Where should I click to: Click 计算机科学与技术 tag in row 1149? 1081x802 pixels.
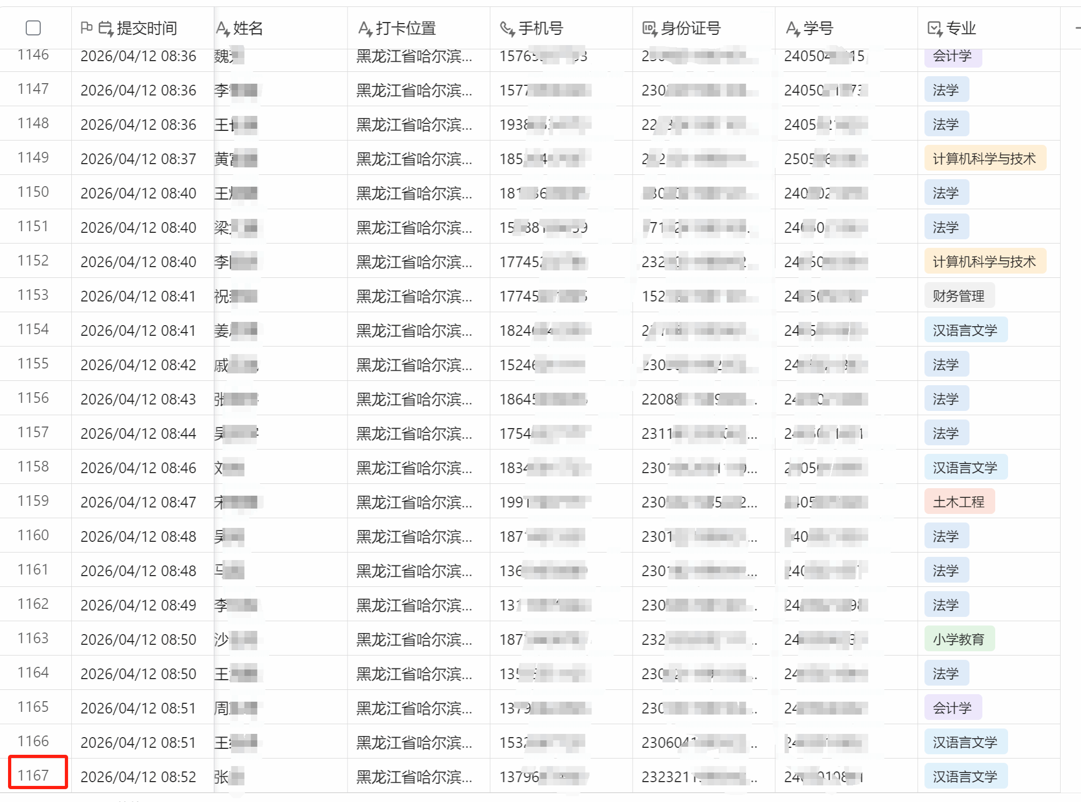click(984, 158)
